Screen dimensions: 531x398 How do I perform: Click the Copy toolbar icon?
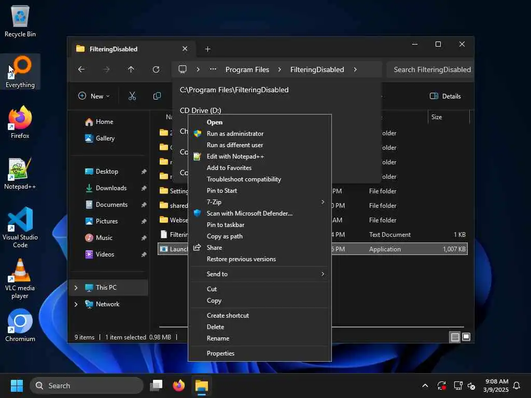(x=157, y=96)
